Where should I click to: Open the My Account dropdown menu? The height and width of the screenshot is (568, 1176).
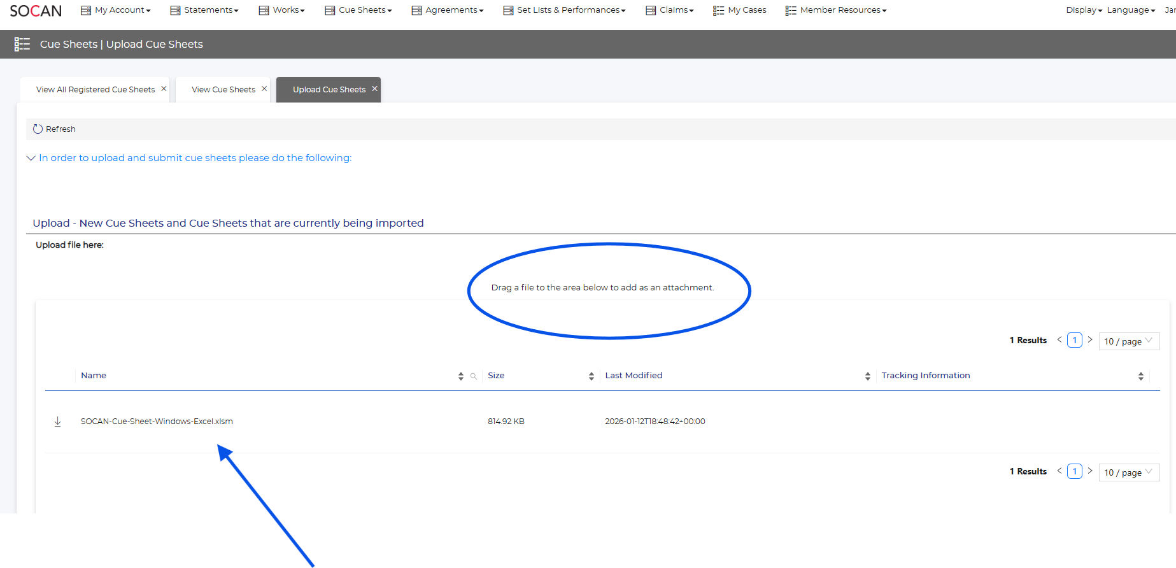(x=116, y=10)
